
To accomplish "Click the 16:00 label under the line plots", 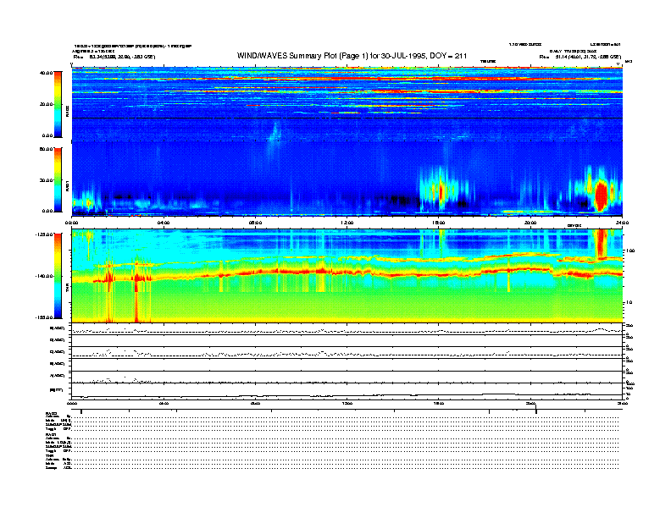I will (439, 403).
